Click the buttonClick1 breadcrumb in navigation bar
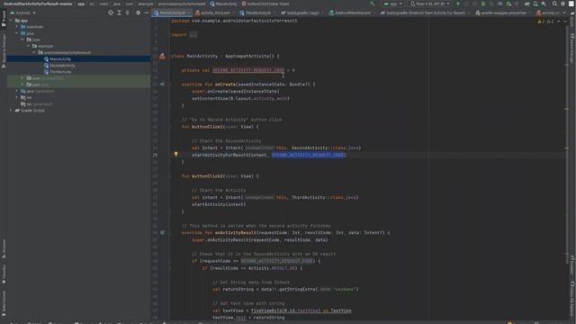This screenshot has height=324, width=576. click(x=265, y=4)
